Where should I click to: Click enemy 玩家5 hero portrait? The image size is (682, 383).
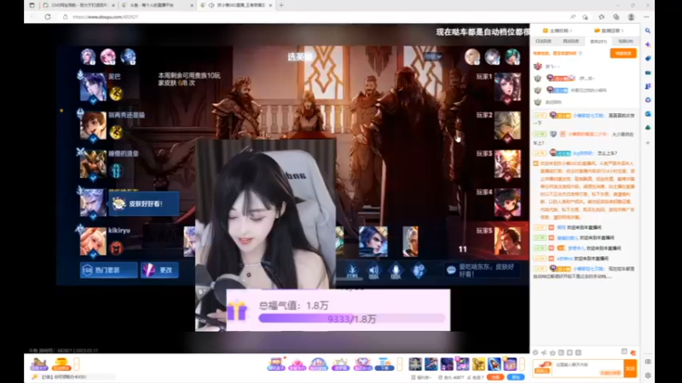click(x=507, y=241)
